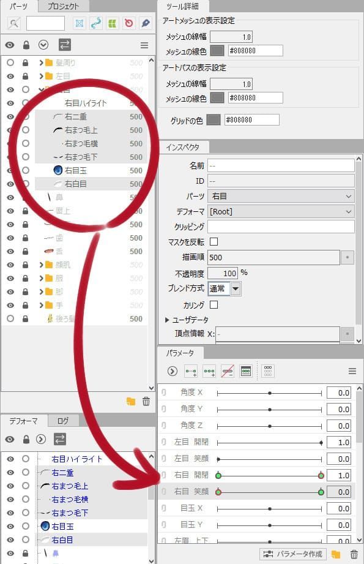
Task: Click the パラメータ作成 button
Action: (x=292, y=554)
